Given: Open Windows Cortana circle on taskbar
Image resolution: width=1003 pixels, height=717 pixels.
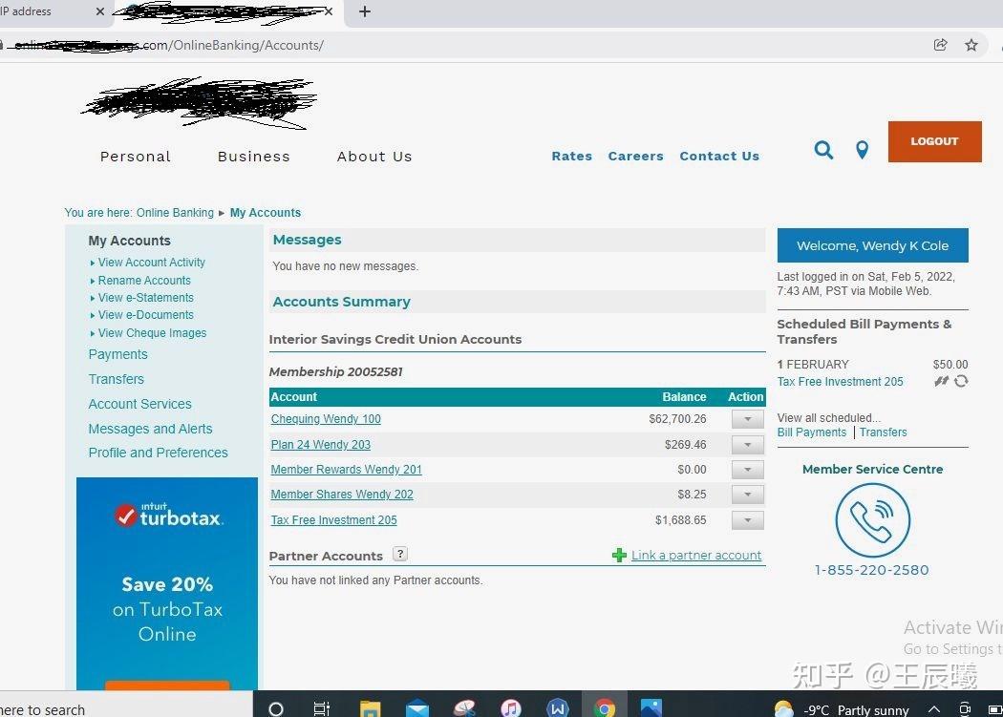Looking at the screenshot, I should tap(276, 708).
